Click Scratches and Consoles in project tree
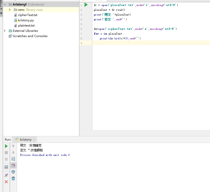 pyautogui.click(x=30, y=36)
